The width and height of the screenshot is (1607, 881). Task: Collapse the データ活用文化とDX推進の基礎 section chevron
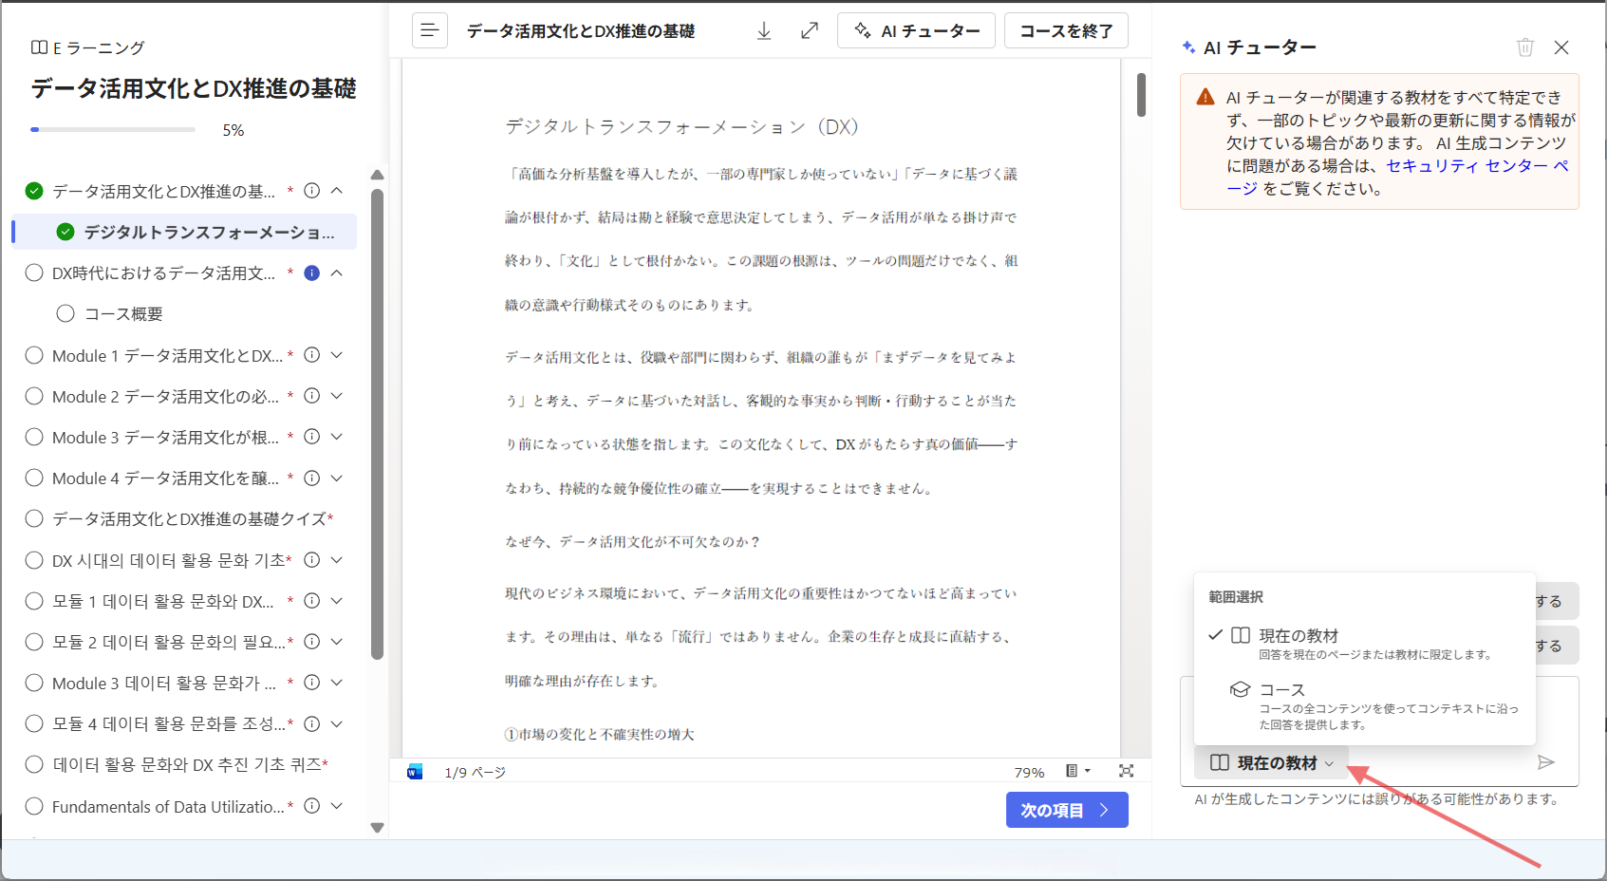click(x=337, y=191)
